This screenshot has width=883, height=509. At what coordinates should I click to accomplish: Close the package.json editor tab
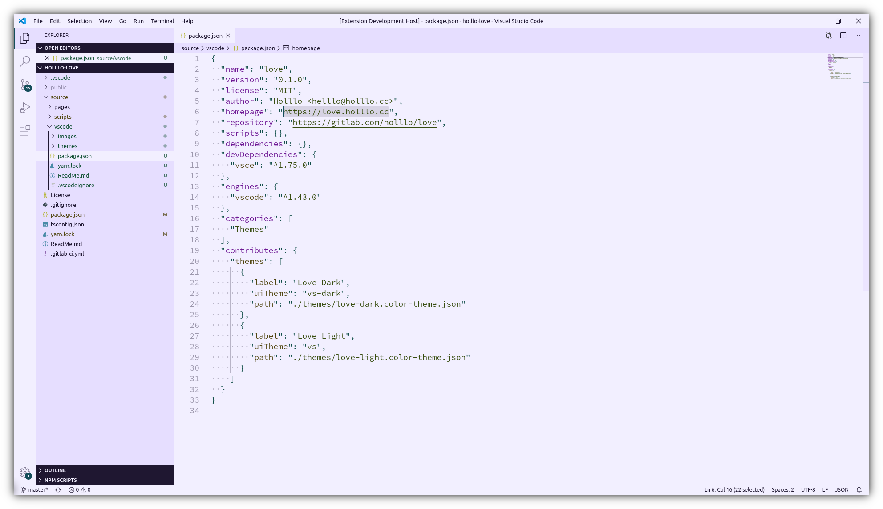click(228, 36)
